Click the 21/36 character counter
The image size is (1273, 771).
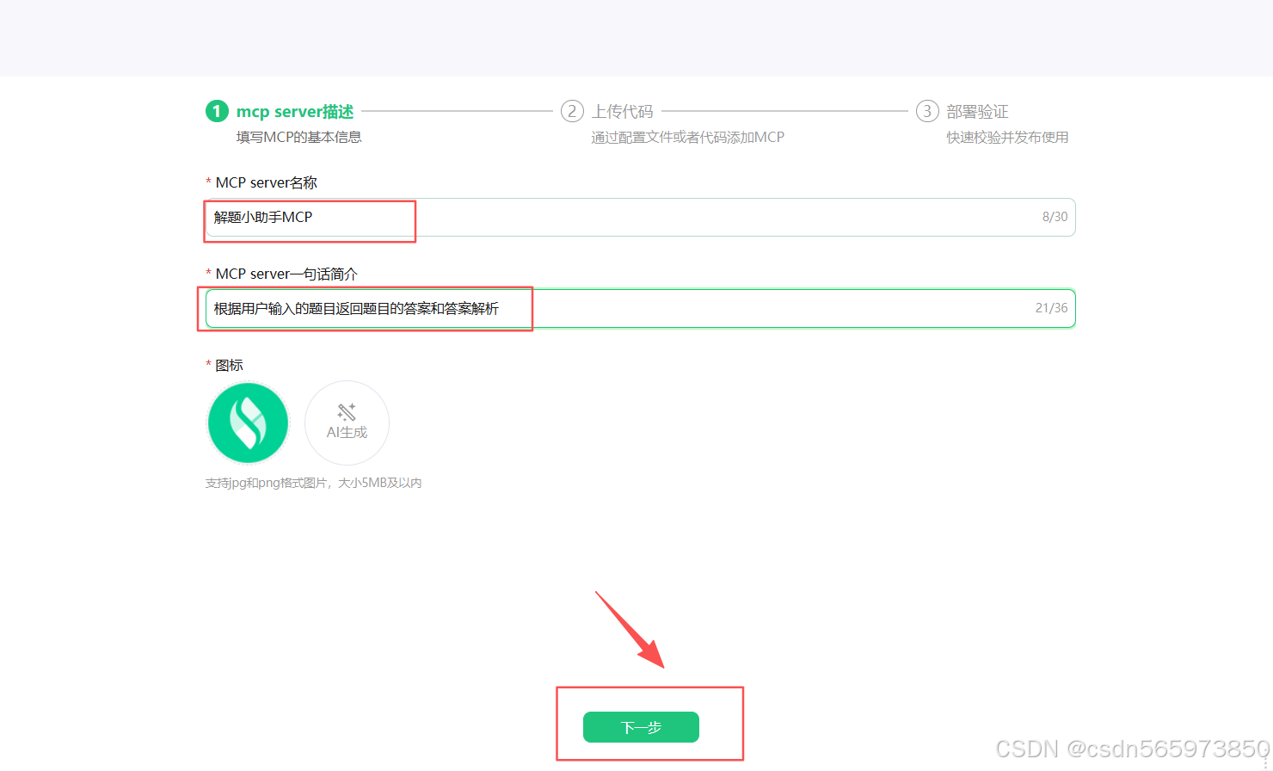(1051, 308)
